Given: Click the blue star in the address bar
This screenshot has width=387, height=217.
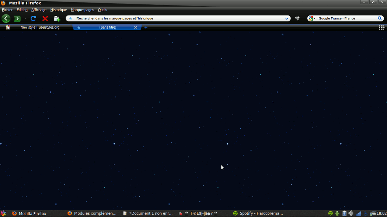Looking at the screenshot, I should tap(71, 18).
